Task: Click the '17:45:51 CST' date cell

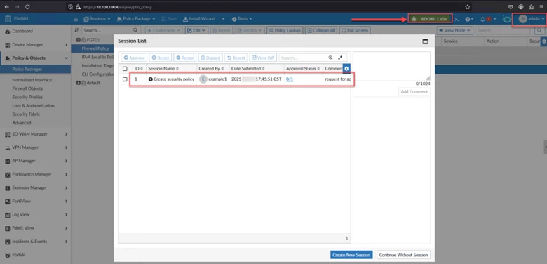Action: click(x=269, y=79)
